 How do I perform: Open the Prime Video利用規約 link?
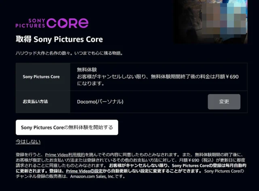tap(65, 155)
